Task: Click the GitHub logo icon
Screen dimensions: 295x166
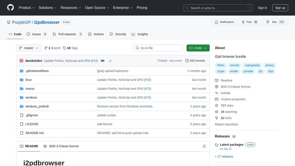Action: pos(11,7)
